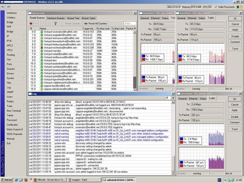
Task: Click the red plus add queue icon
Action: 31,23
